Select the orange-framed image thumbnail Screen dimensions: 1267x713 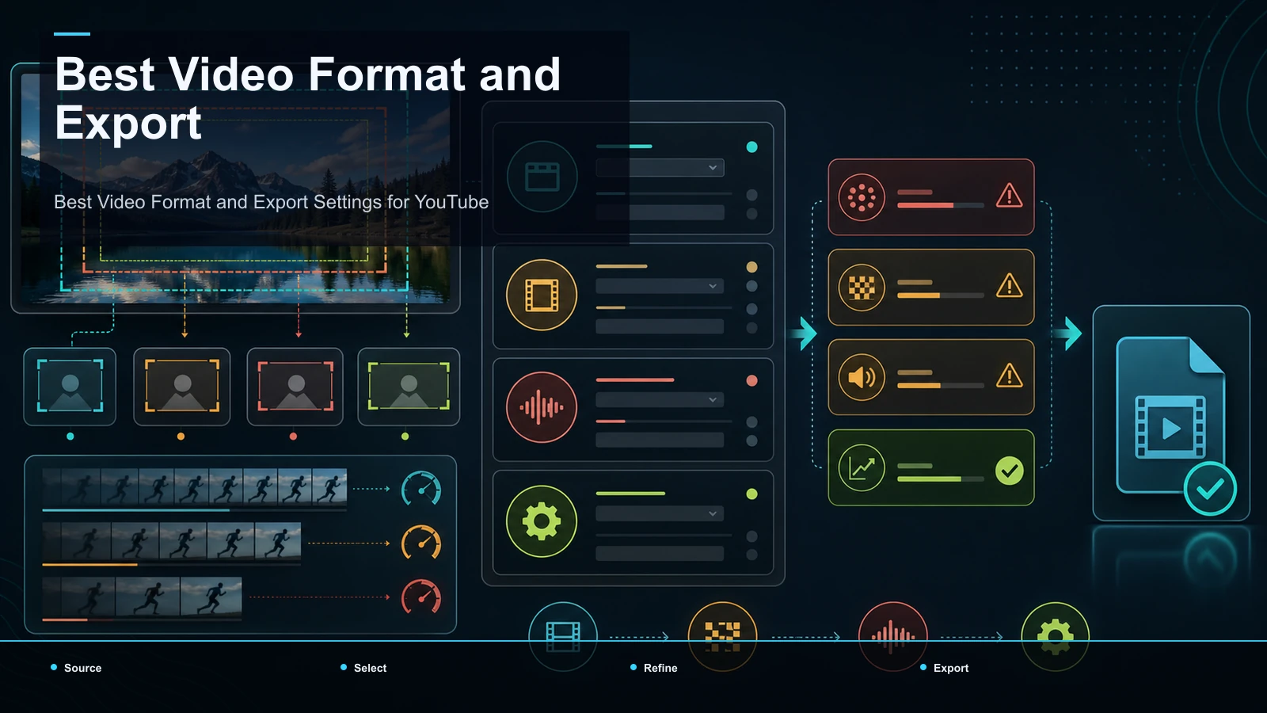[182, 387]
